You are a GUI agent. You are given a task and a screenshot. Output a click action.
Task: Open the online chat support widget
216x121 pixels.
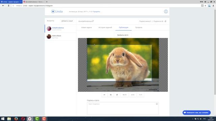(x=196, y=113)
